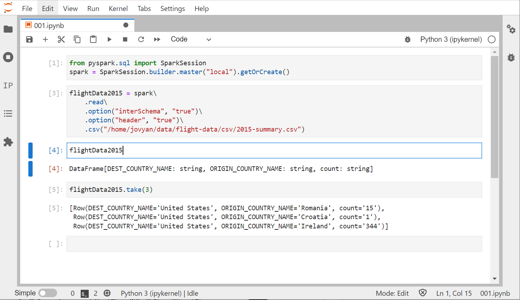Viewport: 520px width, 300px height.
Task: Open the Run menu
Action: pyautogui.click(x=93, y=9)
